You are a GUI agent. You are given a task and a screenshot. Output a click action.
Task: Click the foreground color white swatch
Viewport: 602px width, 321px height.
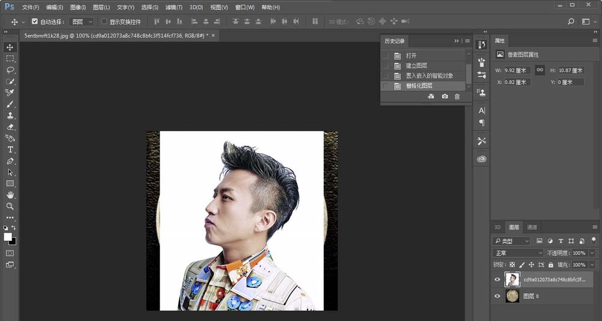point(8,237)
